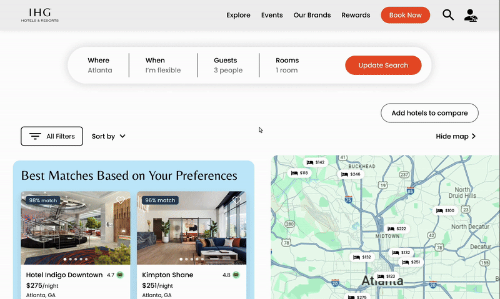Viewport: 500px width, 299px height.
Task: Click the $275/night price text
Action: [42, 286]
